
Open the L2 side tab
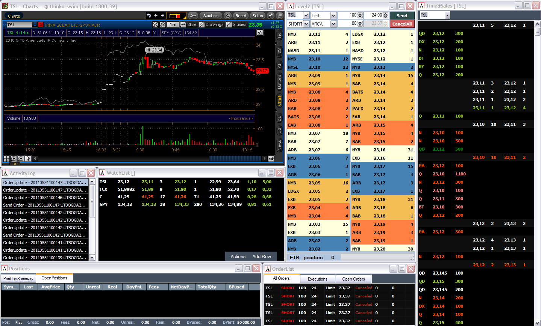tap(279, 131)
